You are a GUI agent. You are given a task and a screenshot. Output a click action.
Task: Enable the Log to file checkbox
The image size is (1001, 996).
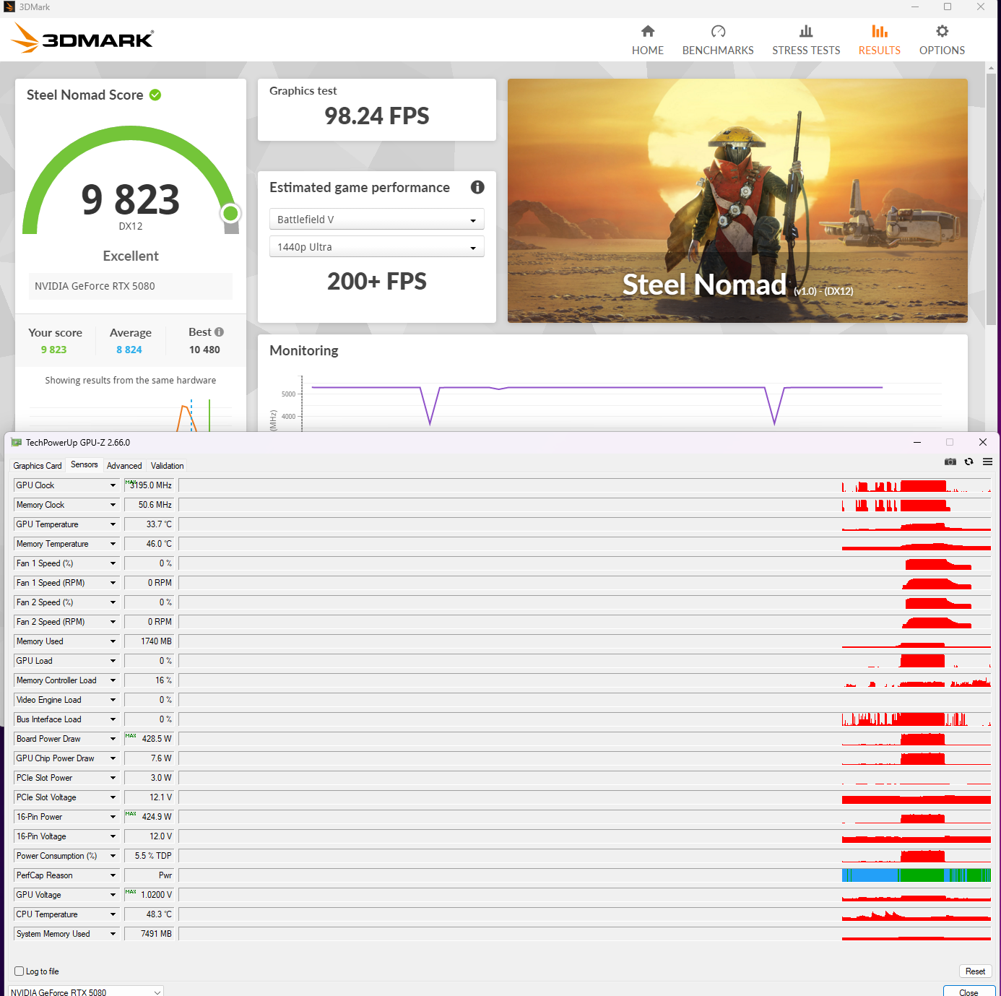click(x=19, y=971)
